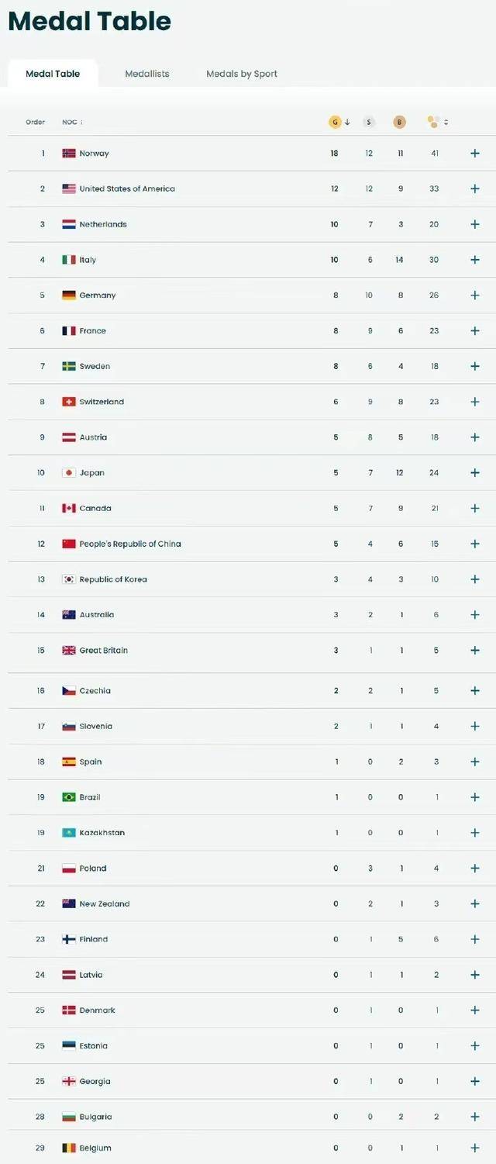Click the Switzerland flag icon
This screenshot has width=496, height=1164.
[x=69, y=402]
